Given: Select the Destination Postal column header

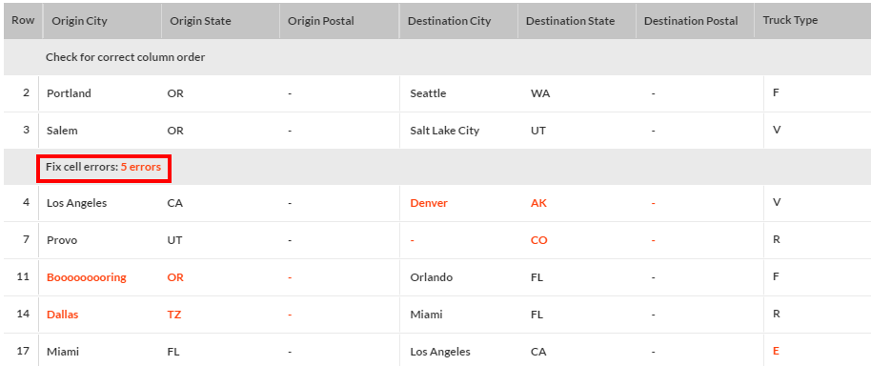Looking at the screenshot, I should [x=691, y=21].
